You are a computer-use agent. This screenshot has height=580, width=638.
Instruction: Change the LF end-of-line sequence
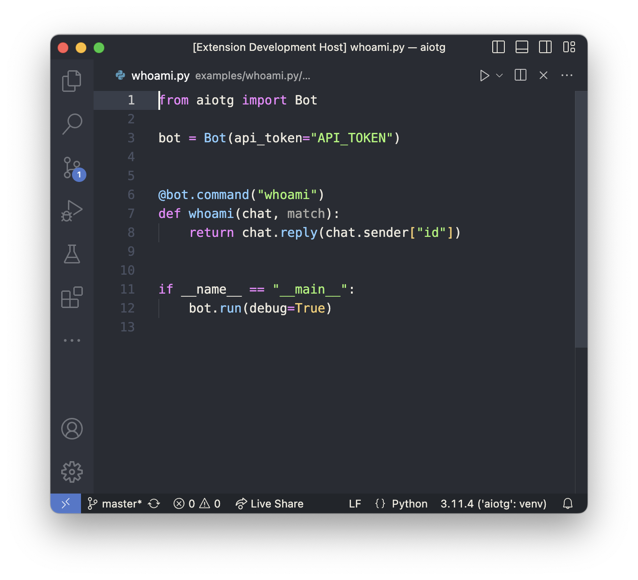pyautogui.click(x=355, y=503)
